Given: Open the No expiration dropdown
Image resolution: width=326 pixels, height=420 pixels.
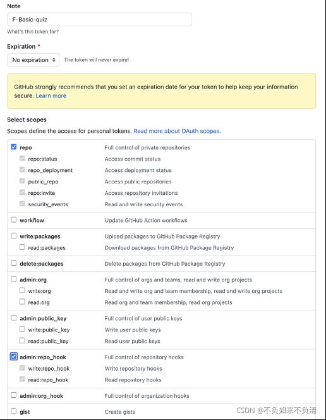Looking at the screenshot, I should [33, 59].
